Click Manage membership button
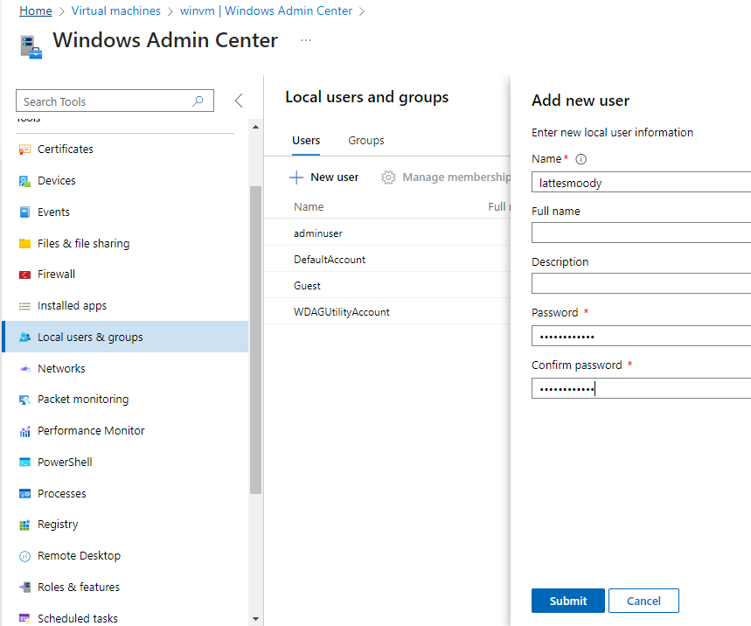Image resolution: width=751 pixels, height=626 pixels. pos(446,177)
